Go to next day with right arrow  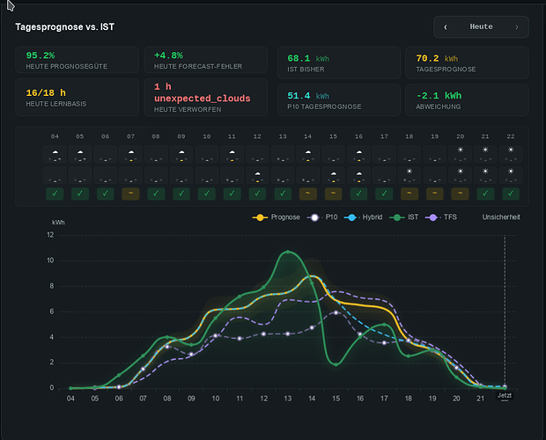point(517,26)
